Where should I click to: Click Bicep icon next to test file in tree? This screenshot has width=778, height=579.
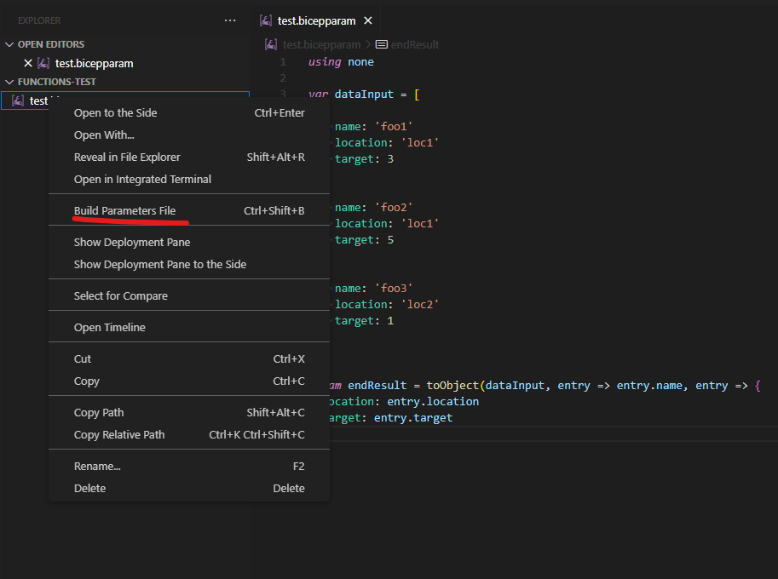(x=18, y=100)
